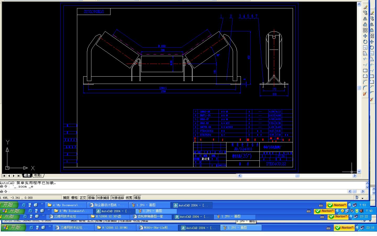
Task: Click horizontal scrollbar right arrow of drawing area
Action: [x=355, y=176]
